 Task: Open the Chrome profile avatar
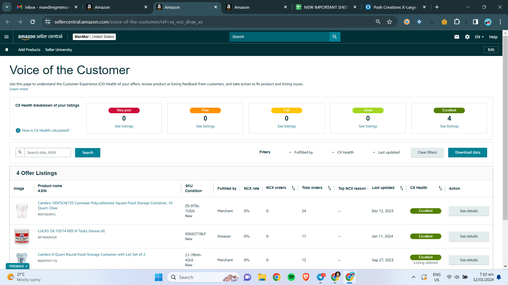point(488,22)
